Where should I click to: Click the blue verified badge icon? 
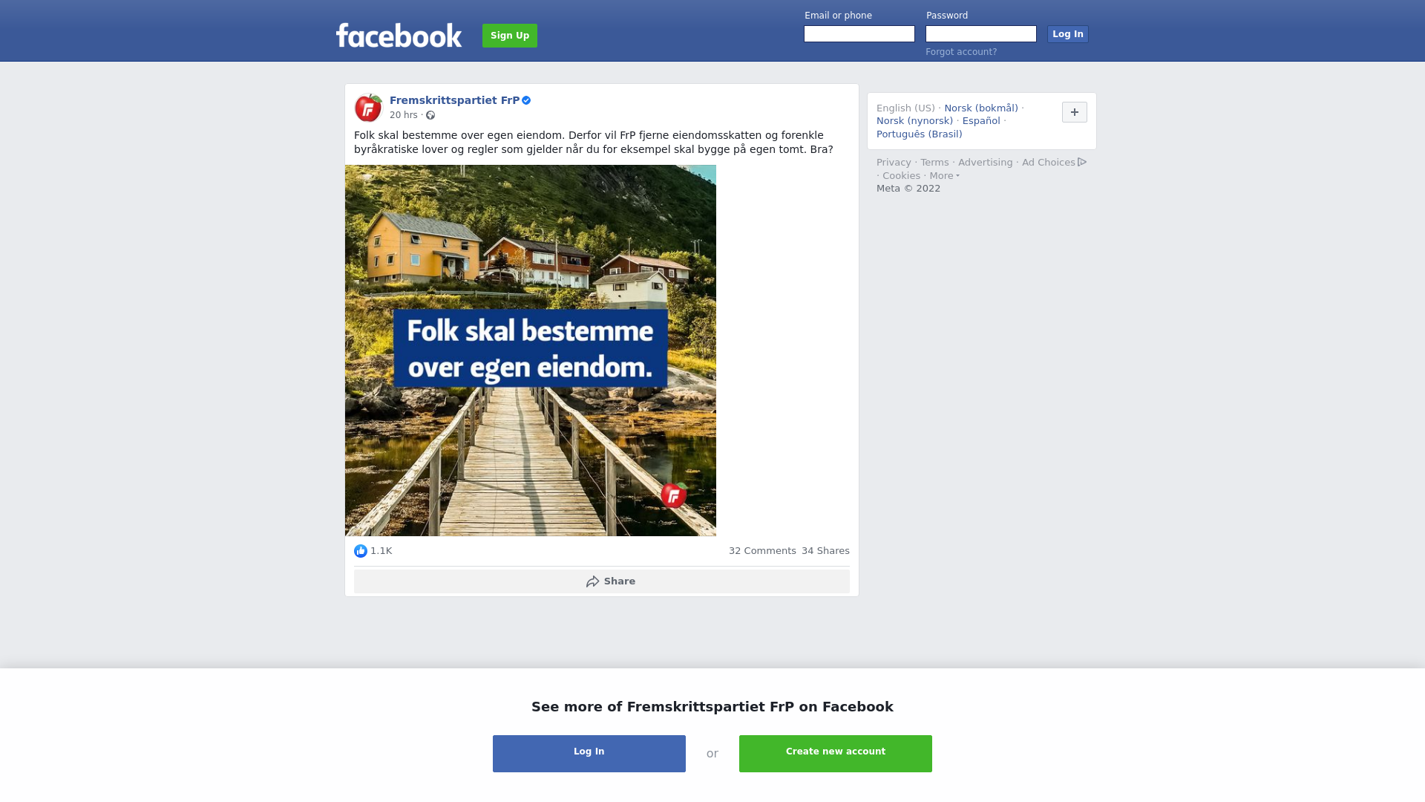pyautogui.click(x=526, y=100)
